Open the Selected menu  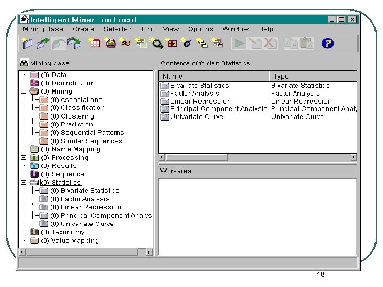coord(118,29)
